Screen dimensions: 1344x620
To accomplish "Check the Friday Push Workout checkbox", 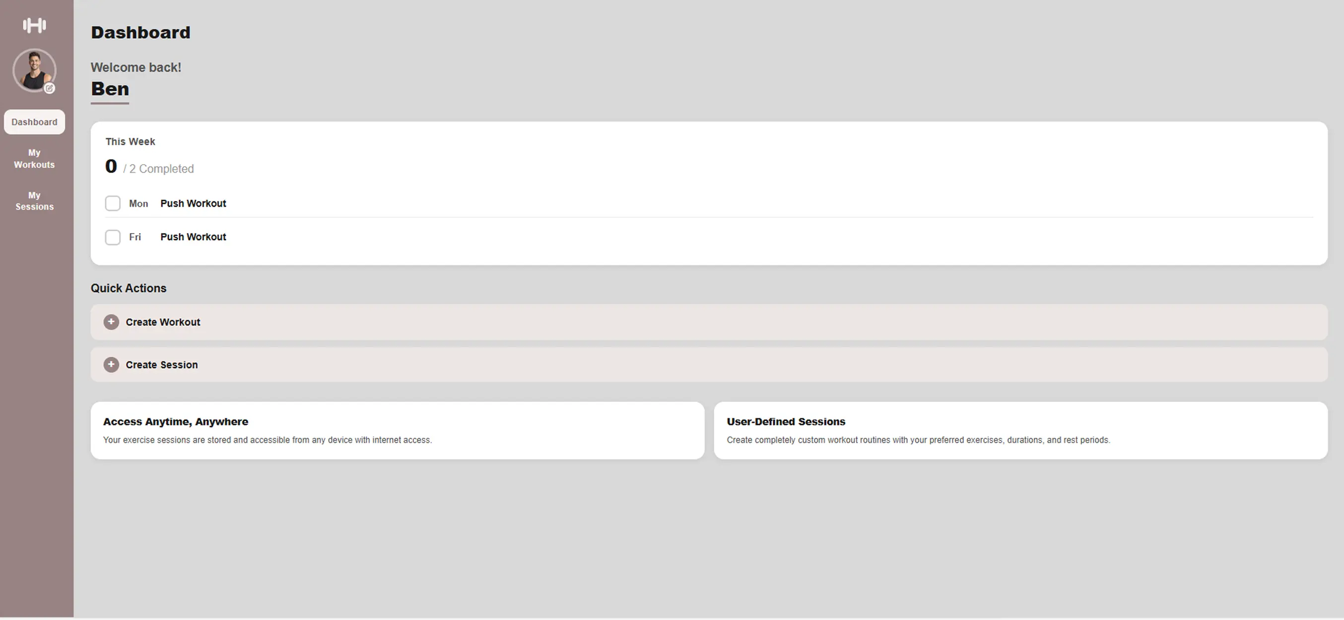I will pyautogui.click(x=113, y=237).
